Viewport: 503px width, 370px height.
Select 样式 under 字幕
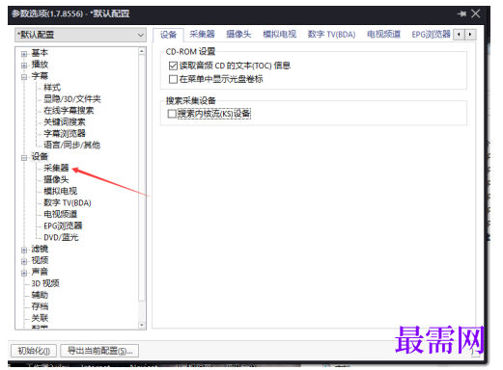(52, 88)
